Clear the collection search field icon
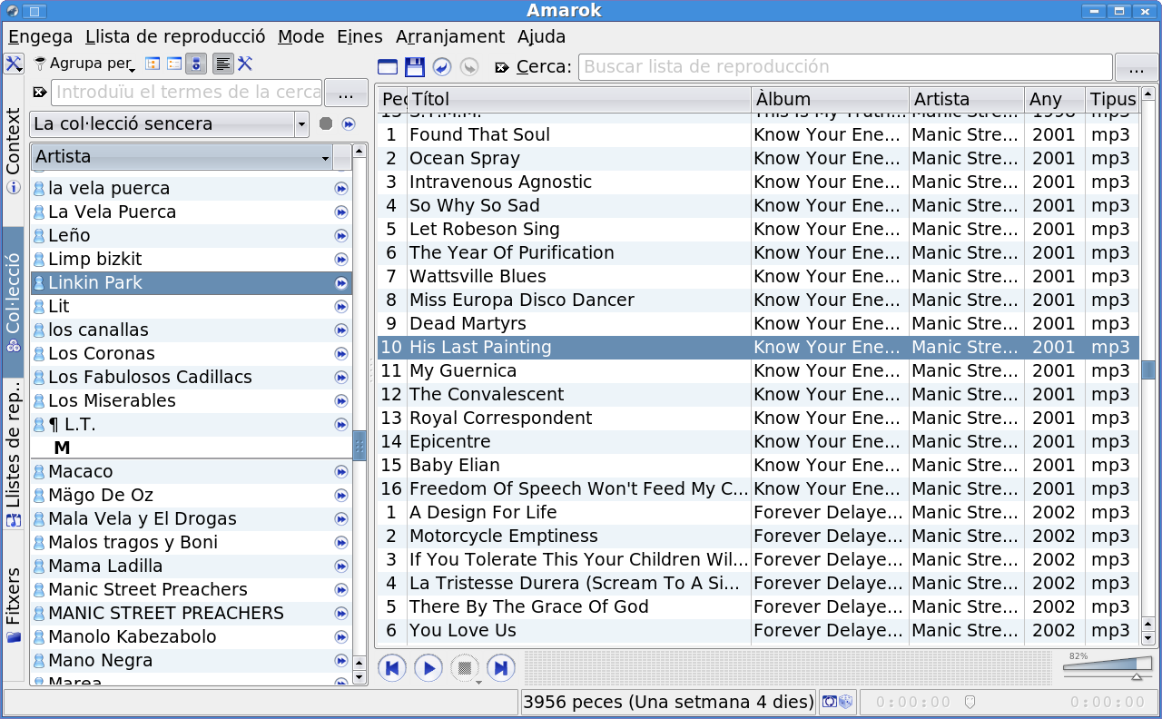Image resolution: width=1162 pixels, height=719 pixels. click(x=39, y=92)
